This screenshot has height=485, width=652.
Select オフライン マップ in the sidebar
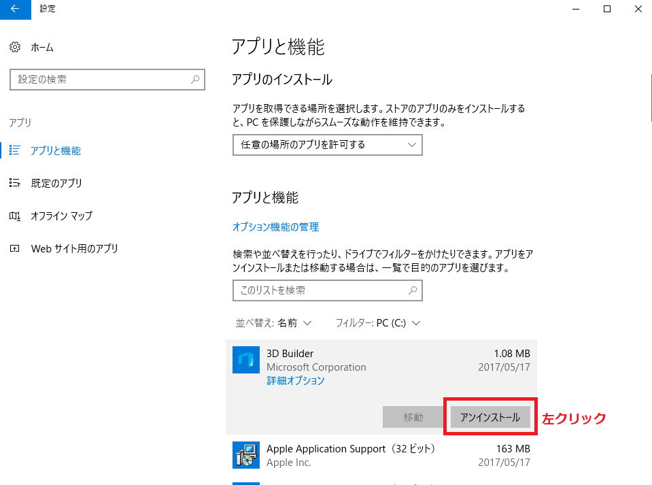click(62, 216)
